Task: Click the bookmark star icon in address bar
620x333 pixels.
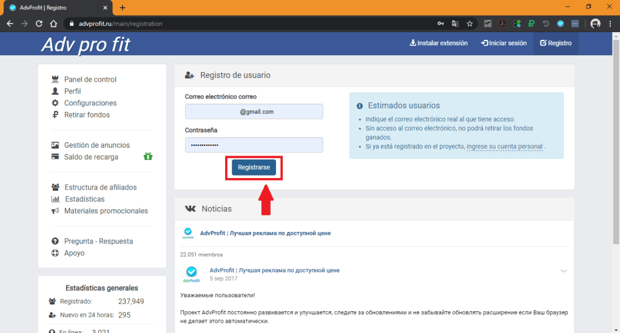Action: point(470,24)
